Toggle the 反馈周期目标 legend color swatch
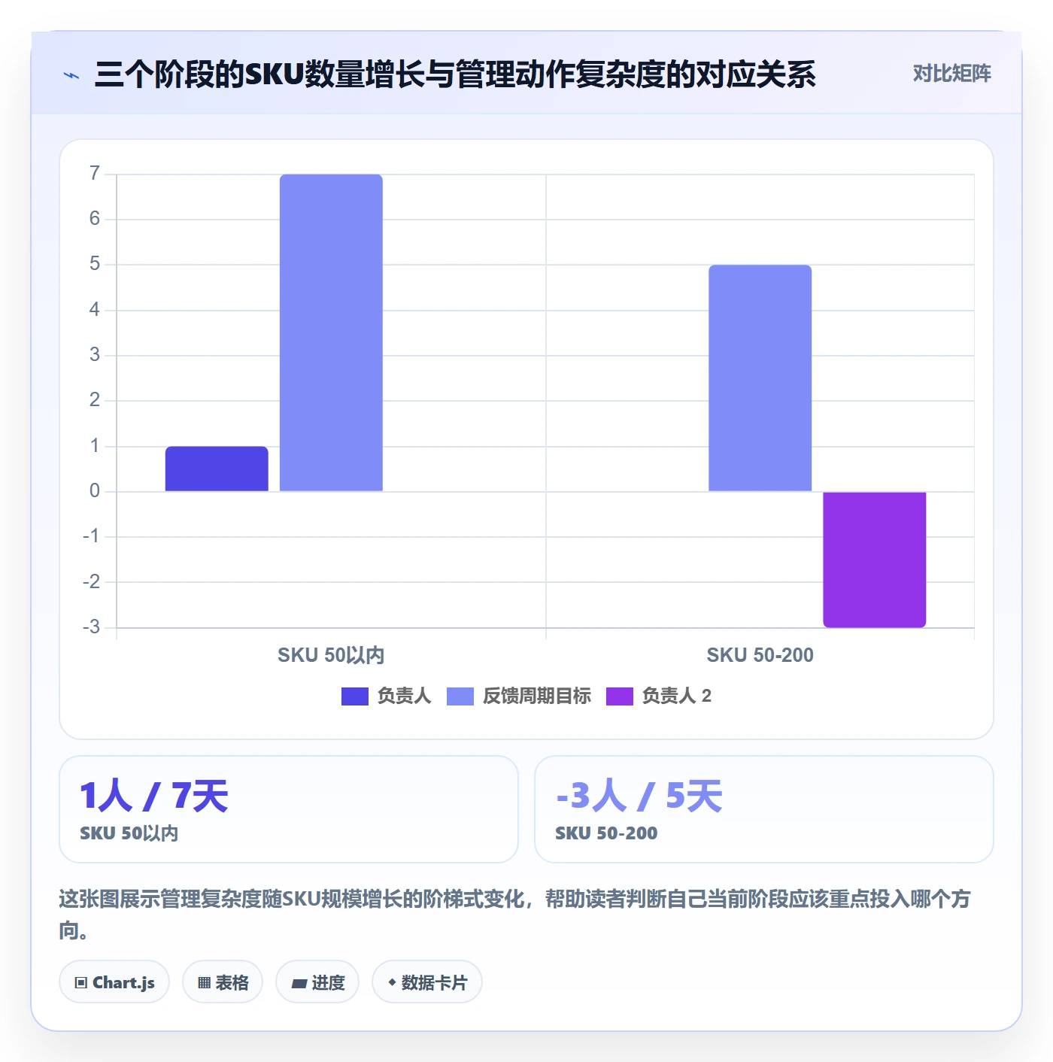The width and height of the screenshot is (1053, 1062). (x=460, y=696)
